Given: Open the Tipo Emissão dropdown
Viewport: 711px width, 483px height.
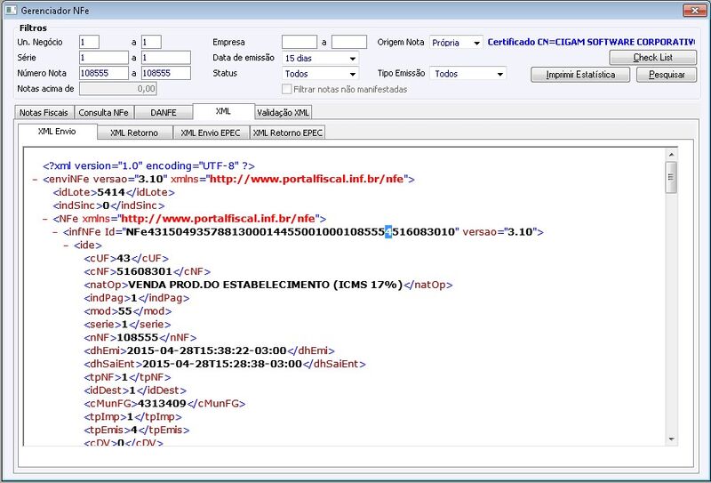Looking at the screenshot, I should (467, 73).
